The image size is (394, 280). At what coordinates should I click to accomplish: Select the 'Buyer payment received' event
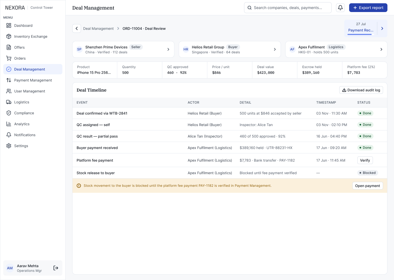97,148
